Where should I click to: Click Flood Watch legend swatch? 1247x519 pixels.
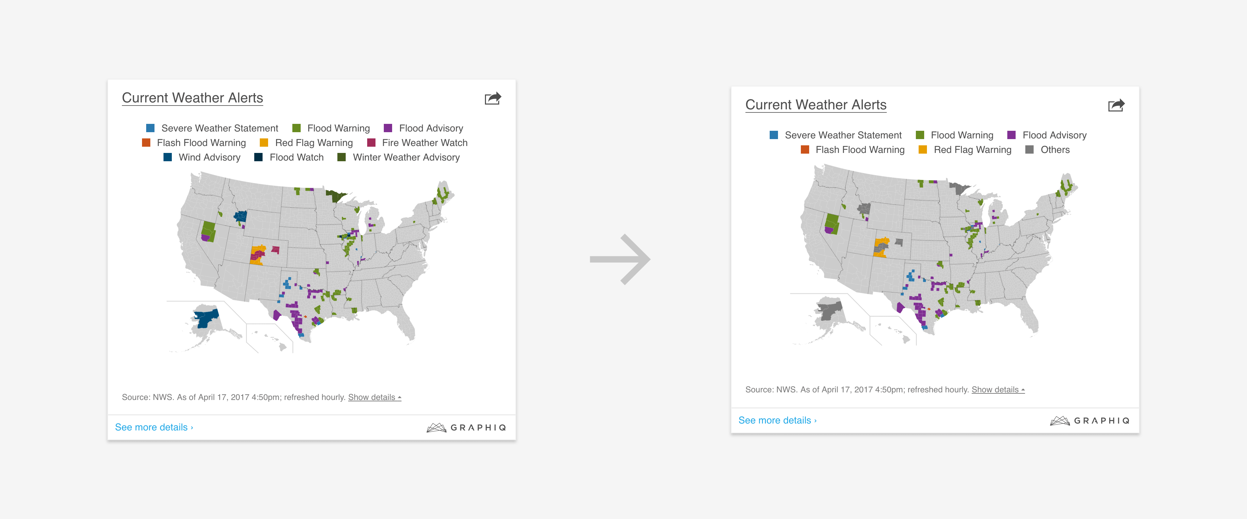pyautogui.click(x=258, y=157)
